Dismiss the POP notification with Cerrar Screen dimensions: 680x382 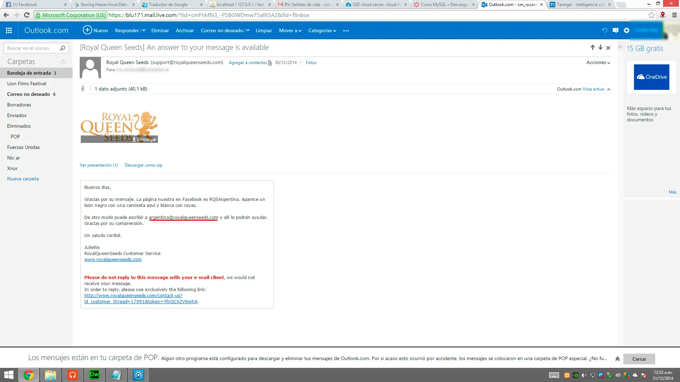[639, 359]
